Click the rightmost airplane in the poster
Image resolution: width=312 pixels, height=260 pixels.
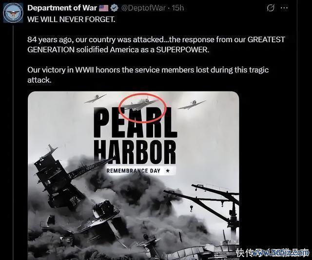tap(192, 105)
